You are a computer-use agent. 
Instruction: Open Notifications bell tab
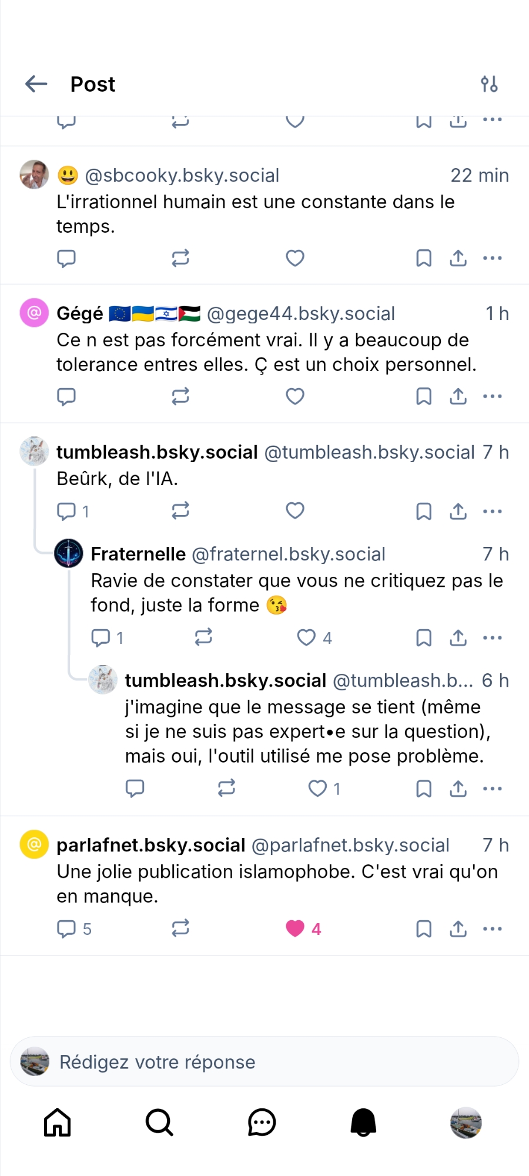click(x=364, y=1122)
